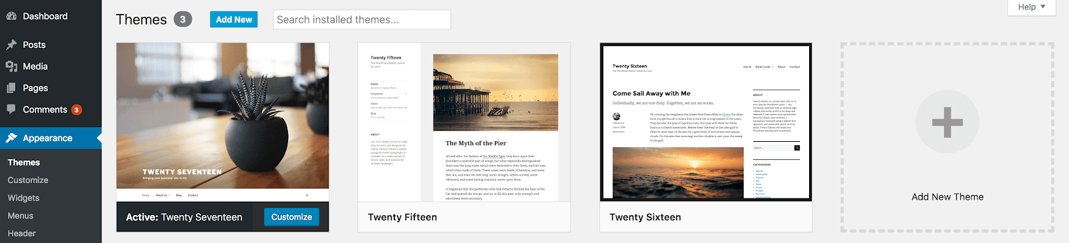The height and width of the screenshot is (243, 1069).
Task: Click the themes count badge showing 3
Action: click(x=183, y=19)
